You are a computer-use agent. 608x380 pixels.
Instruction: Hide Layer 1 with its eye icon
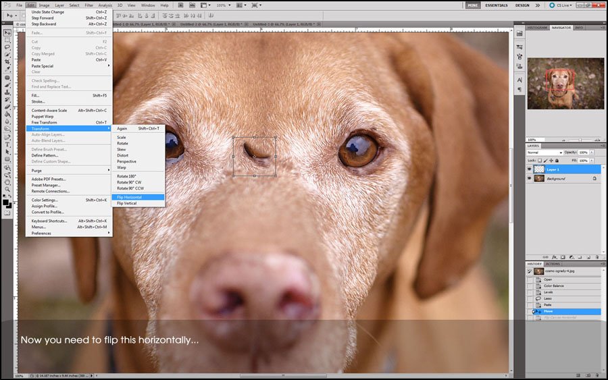point(530,169)
